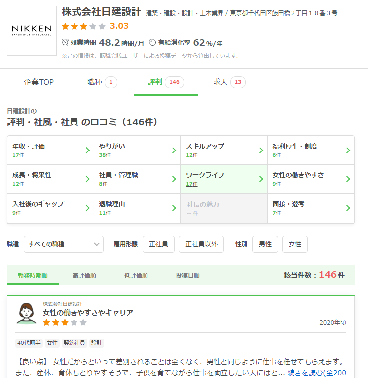The width and height of the screenshot is (368, 378).
Task: Open the 女性の働きやすさ category
Action: click(x=311, y=179)
